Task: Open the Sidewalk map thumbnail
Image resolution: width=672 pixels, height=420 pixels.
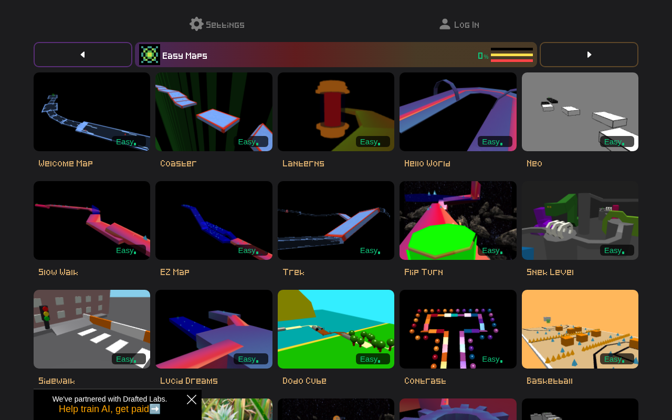Action: (92, 329)
